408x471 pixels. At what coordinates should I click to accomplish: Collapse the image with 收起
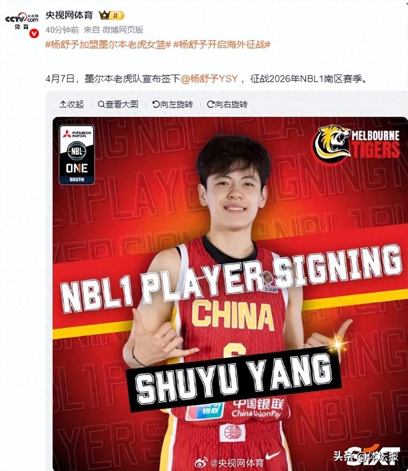[x=72, y=104]
